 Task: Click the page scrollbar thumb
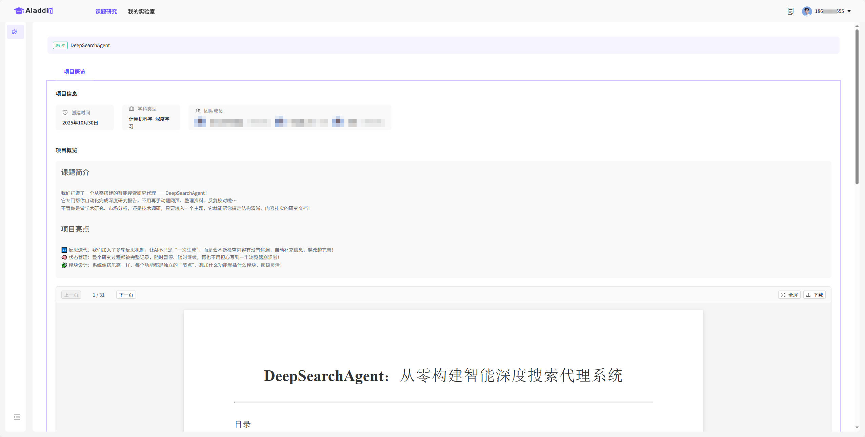click(857, 107)
